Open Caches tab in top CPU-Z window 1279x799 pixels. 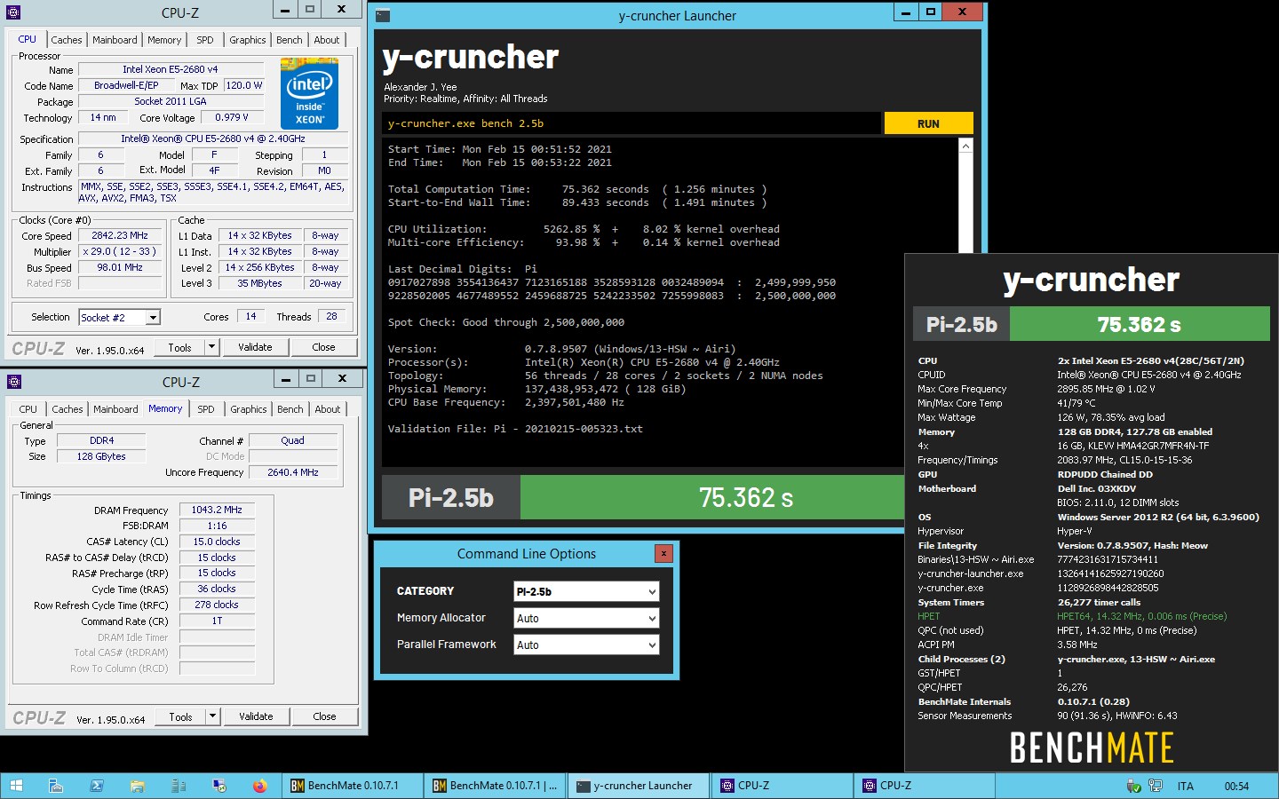point(67,40)
